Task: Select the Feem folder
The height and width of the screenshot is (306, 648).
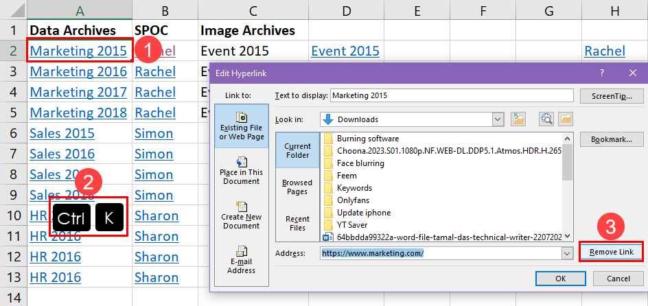Action: [x=340, y=176]
